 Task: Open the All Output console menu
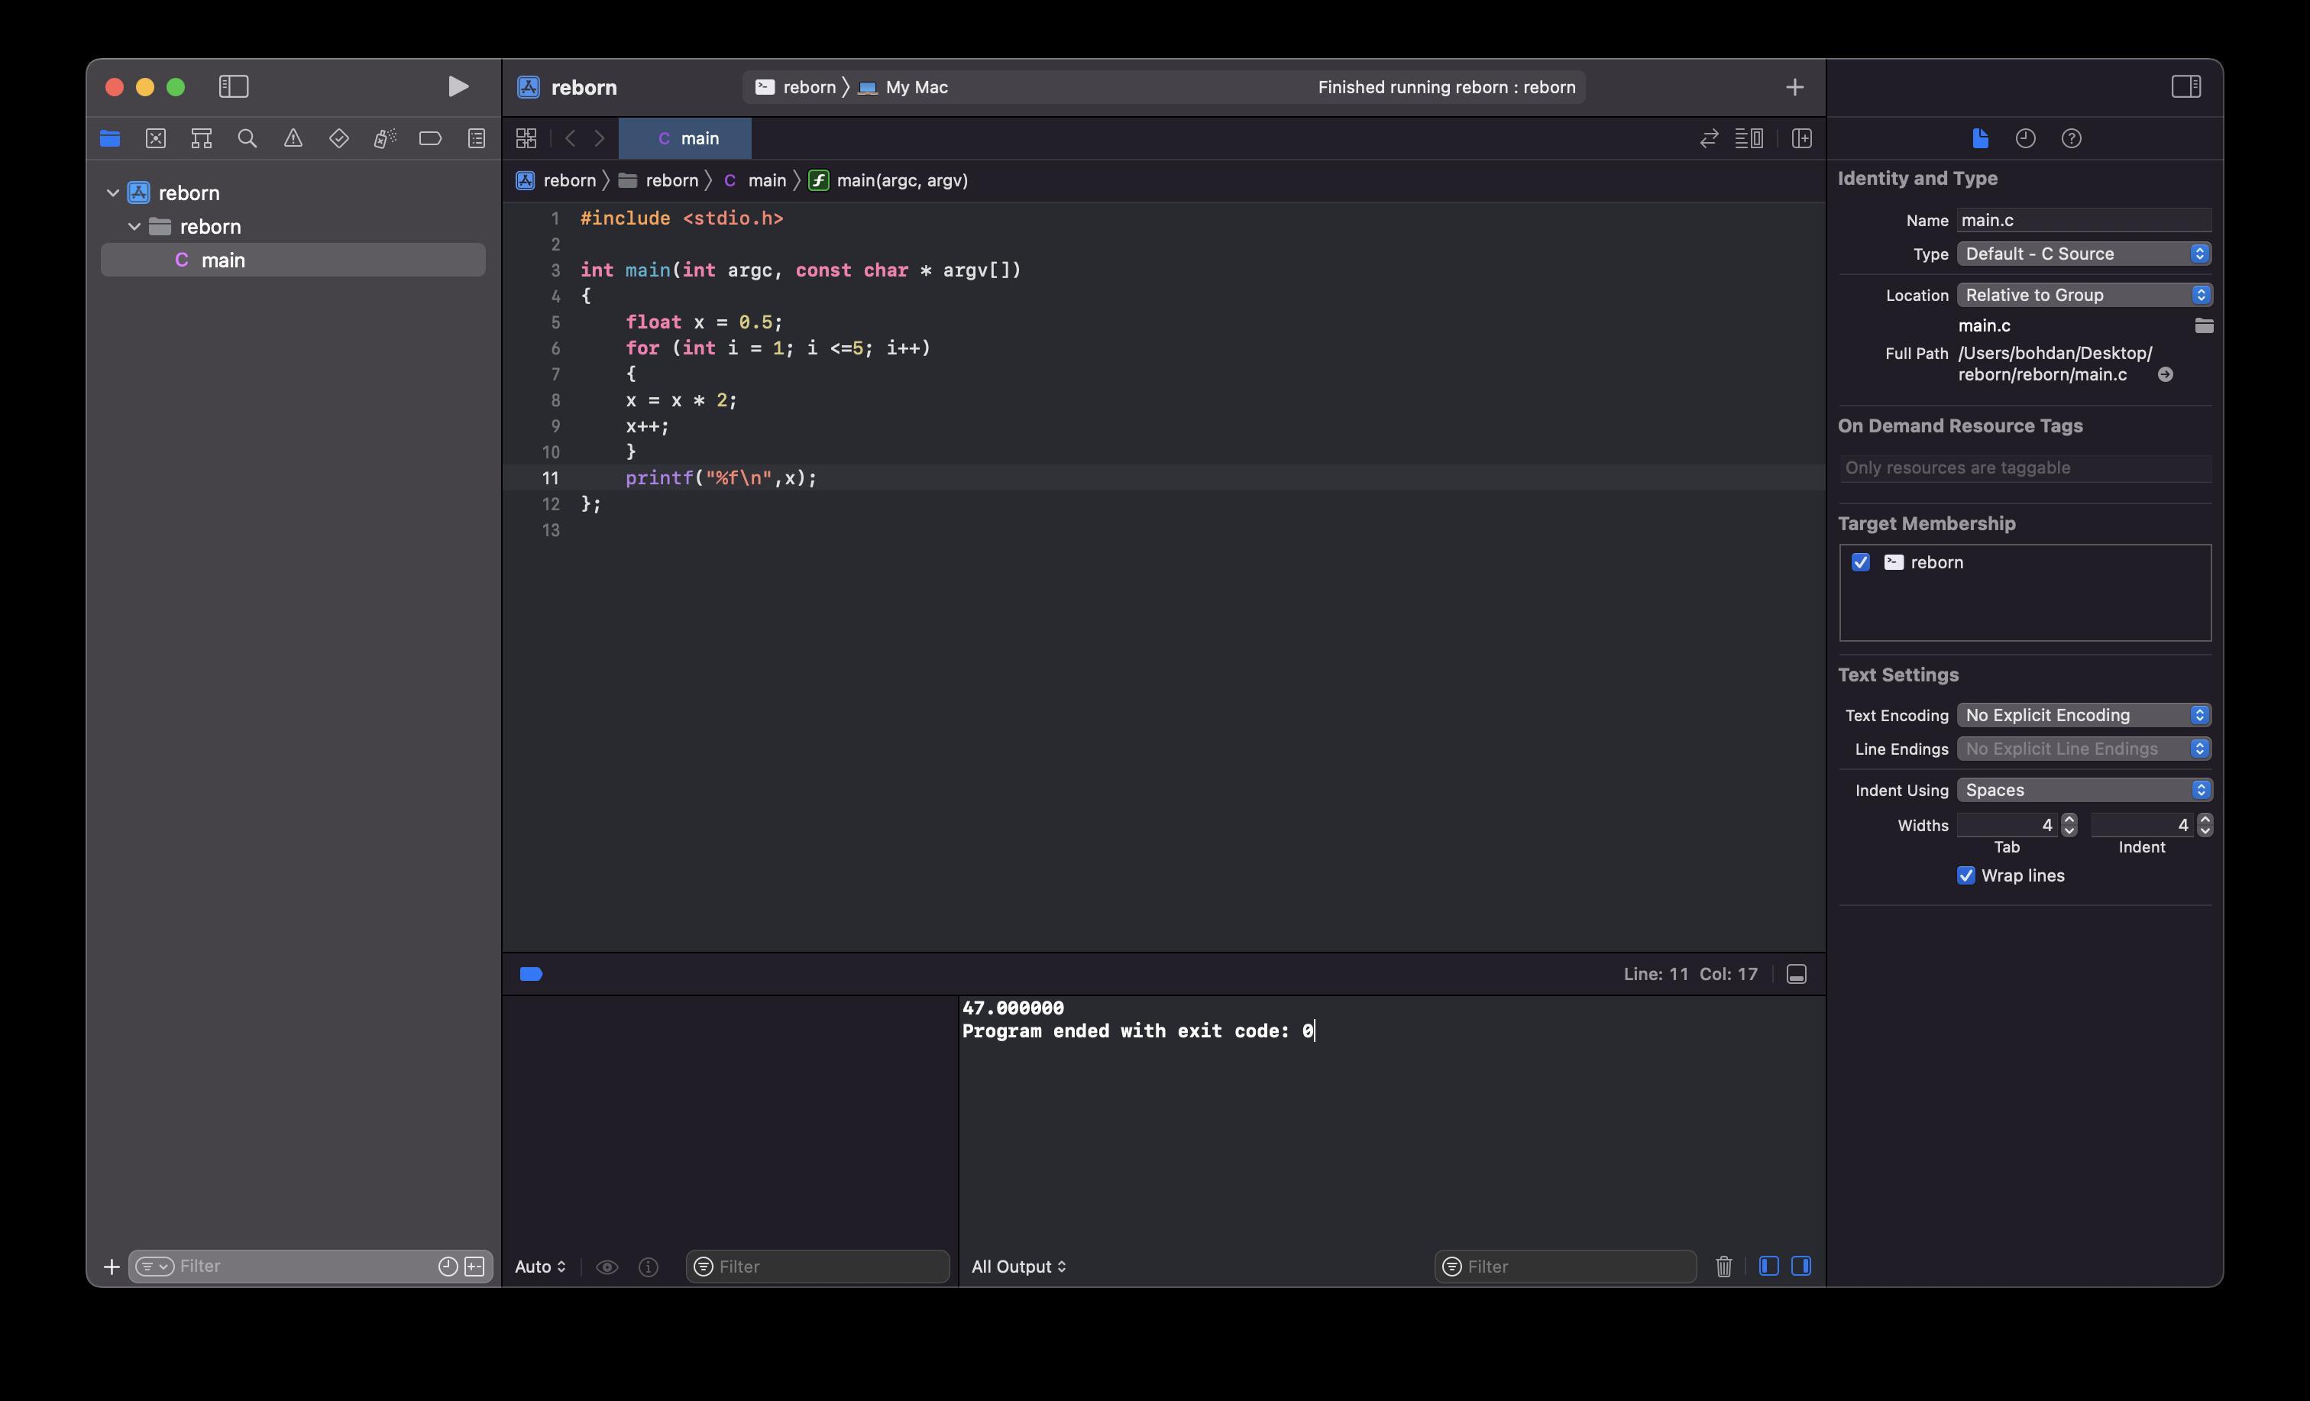(1018, 1266)
